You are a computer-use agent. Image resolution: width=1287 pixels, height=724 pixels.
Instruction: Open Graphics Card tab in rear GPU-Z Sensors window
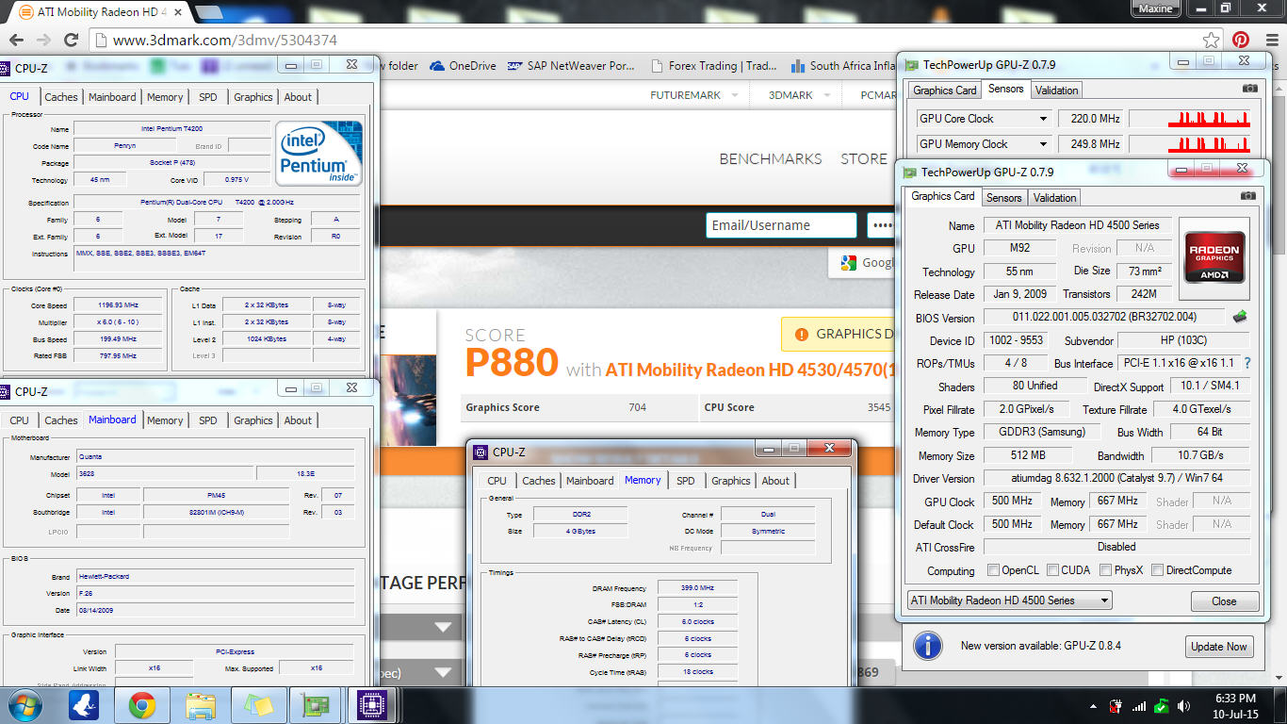(945, 90)
